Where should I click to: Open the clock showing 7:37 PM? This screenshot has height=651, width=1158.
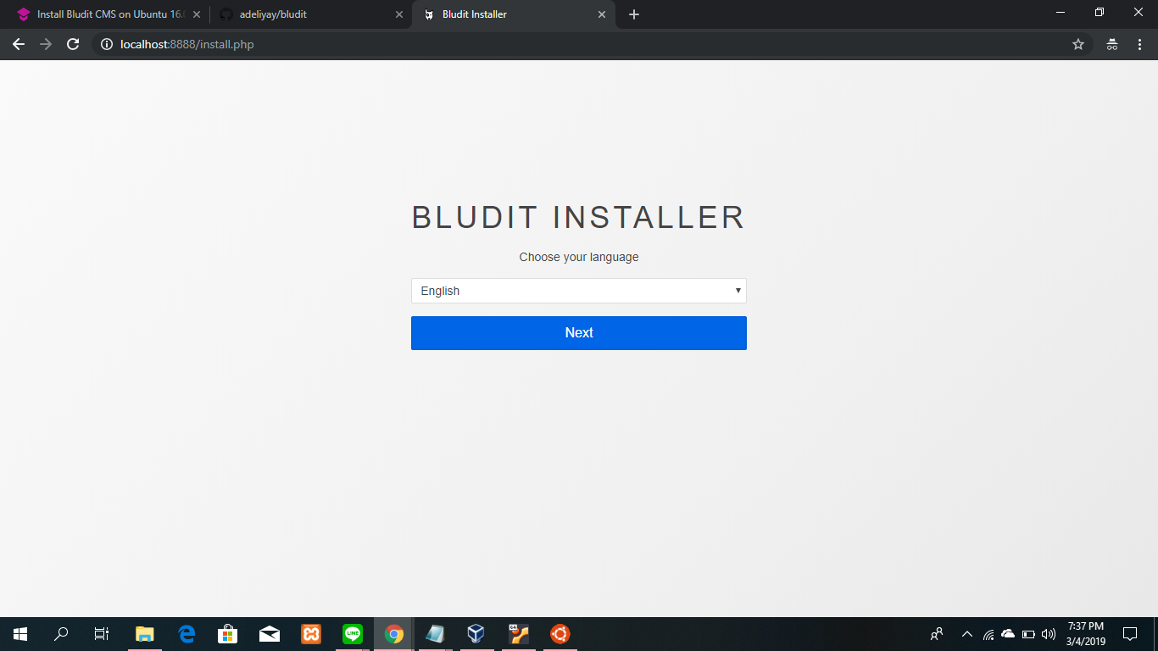coord(1086,634)
